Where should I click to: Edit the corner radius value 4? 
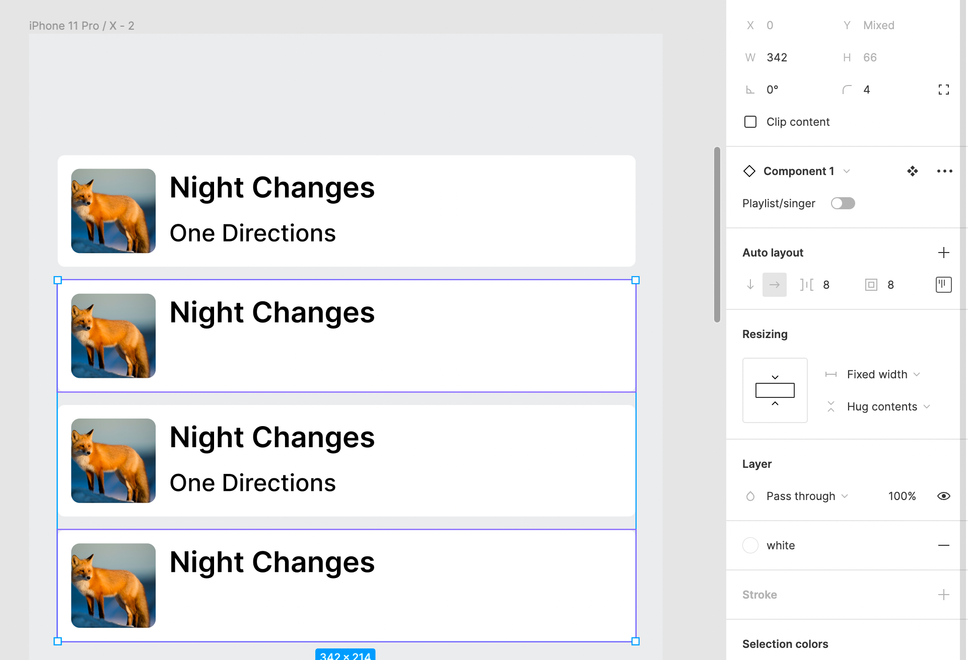(881, 90)
